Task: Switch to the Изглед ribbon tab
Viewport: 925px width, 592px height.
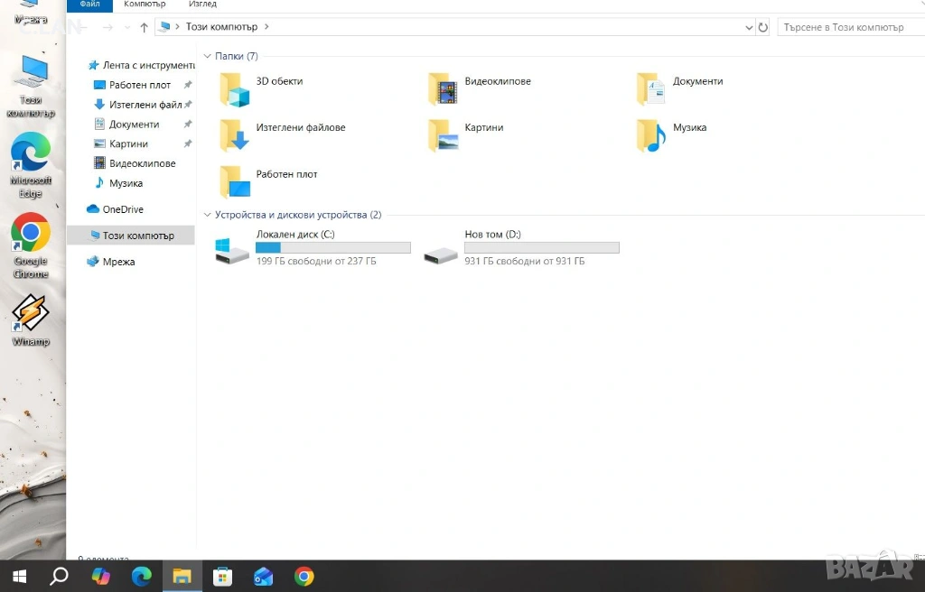Action: tap(202, 5)
